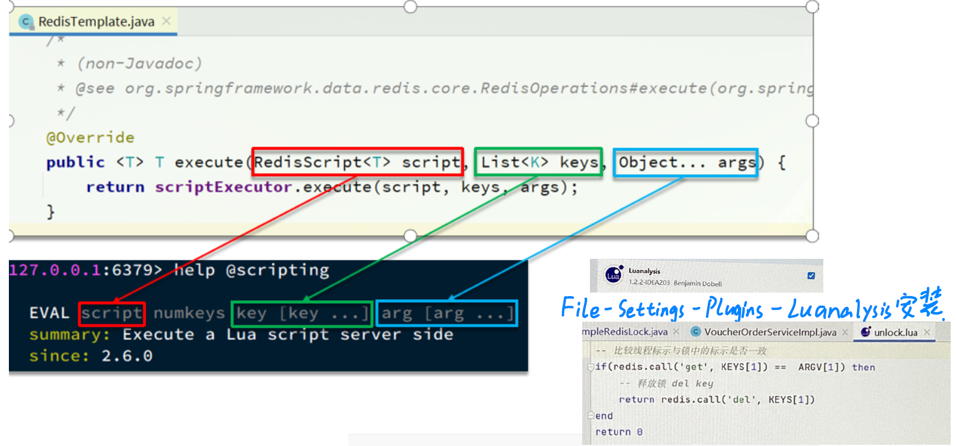Collapse the fold marker at the if line
Screen dimensions: 956x446
[x=590, y=367]
